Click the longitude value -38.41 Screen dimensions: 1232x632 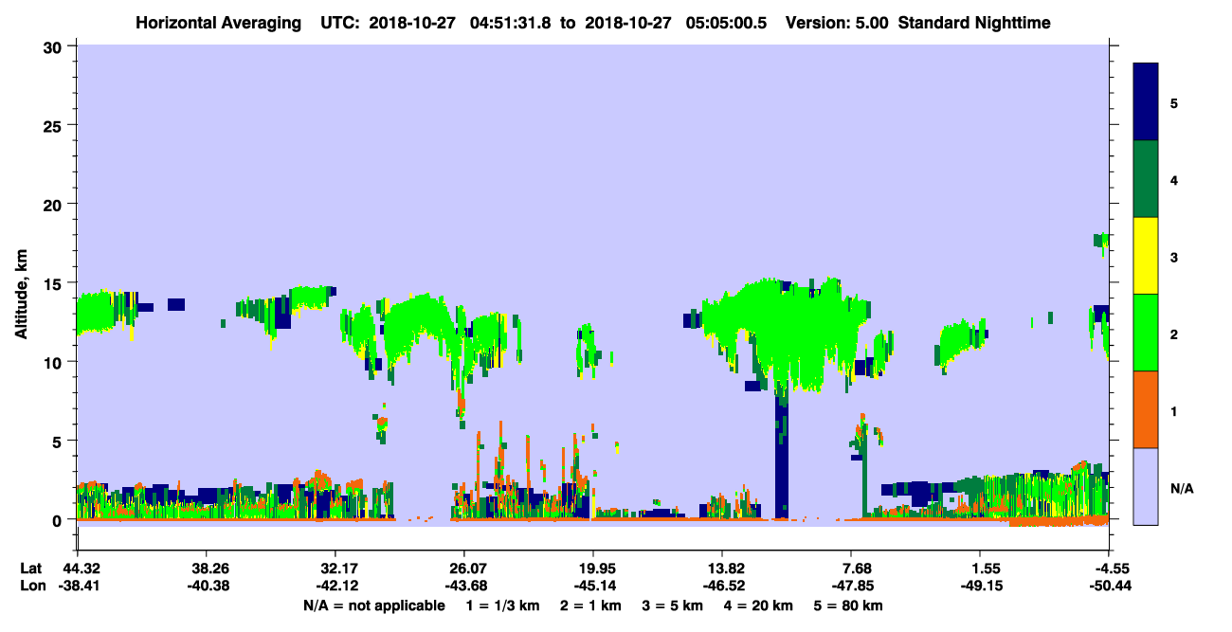(x=77, y=586)
